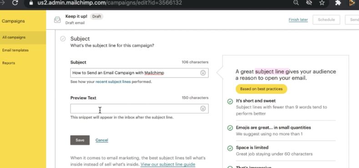Click the lock icon in address bar
359x168 pixels.
31,3
